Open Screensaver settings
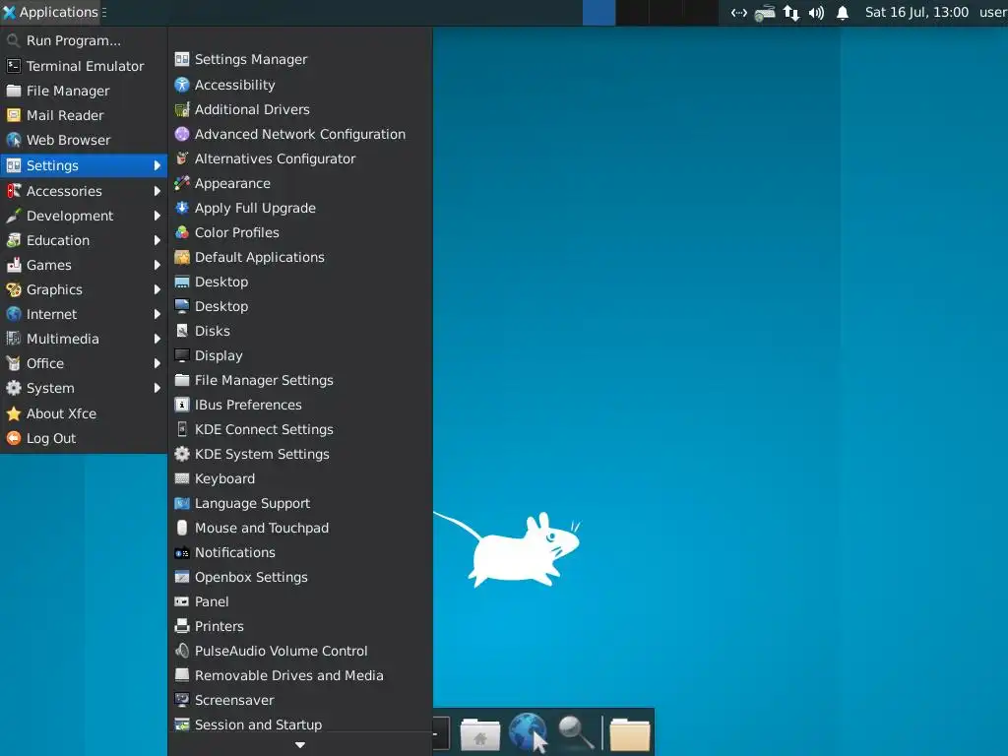Screen dimensions: 1008x756 (x=299, y=700)
